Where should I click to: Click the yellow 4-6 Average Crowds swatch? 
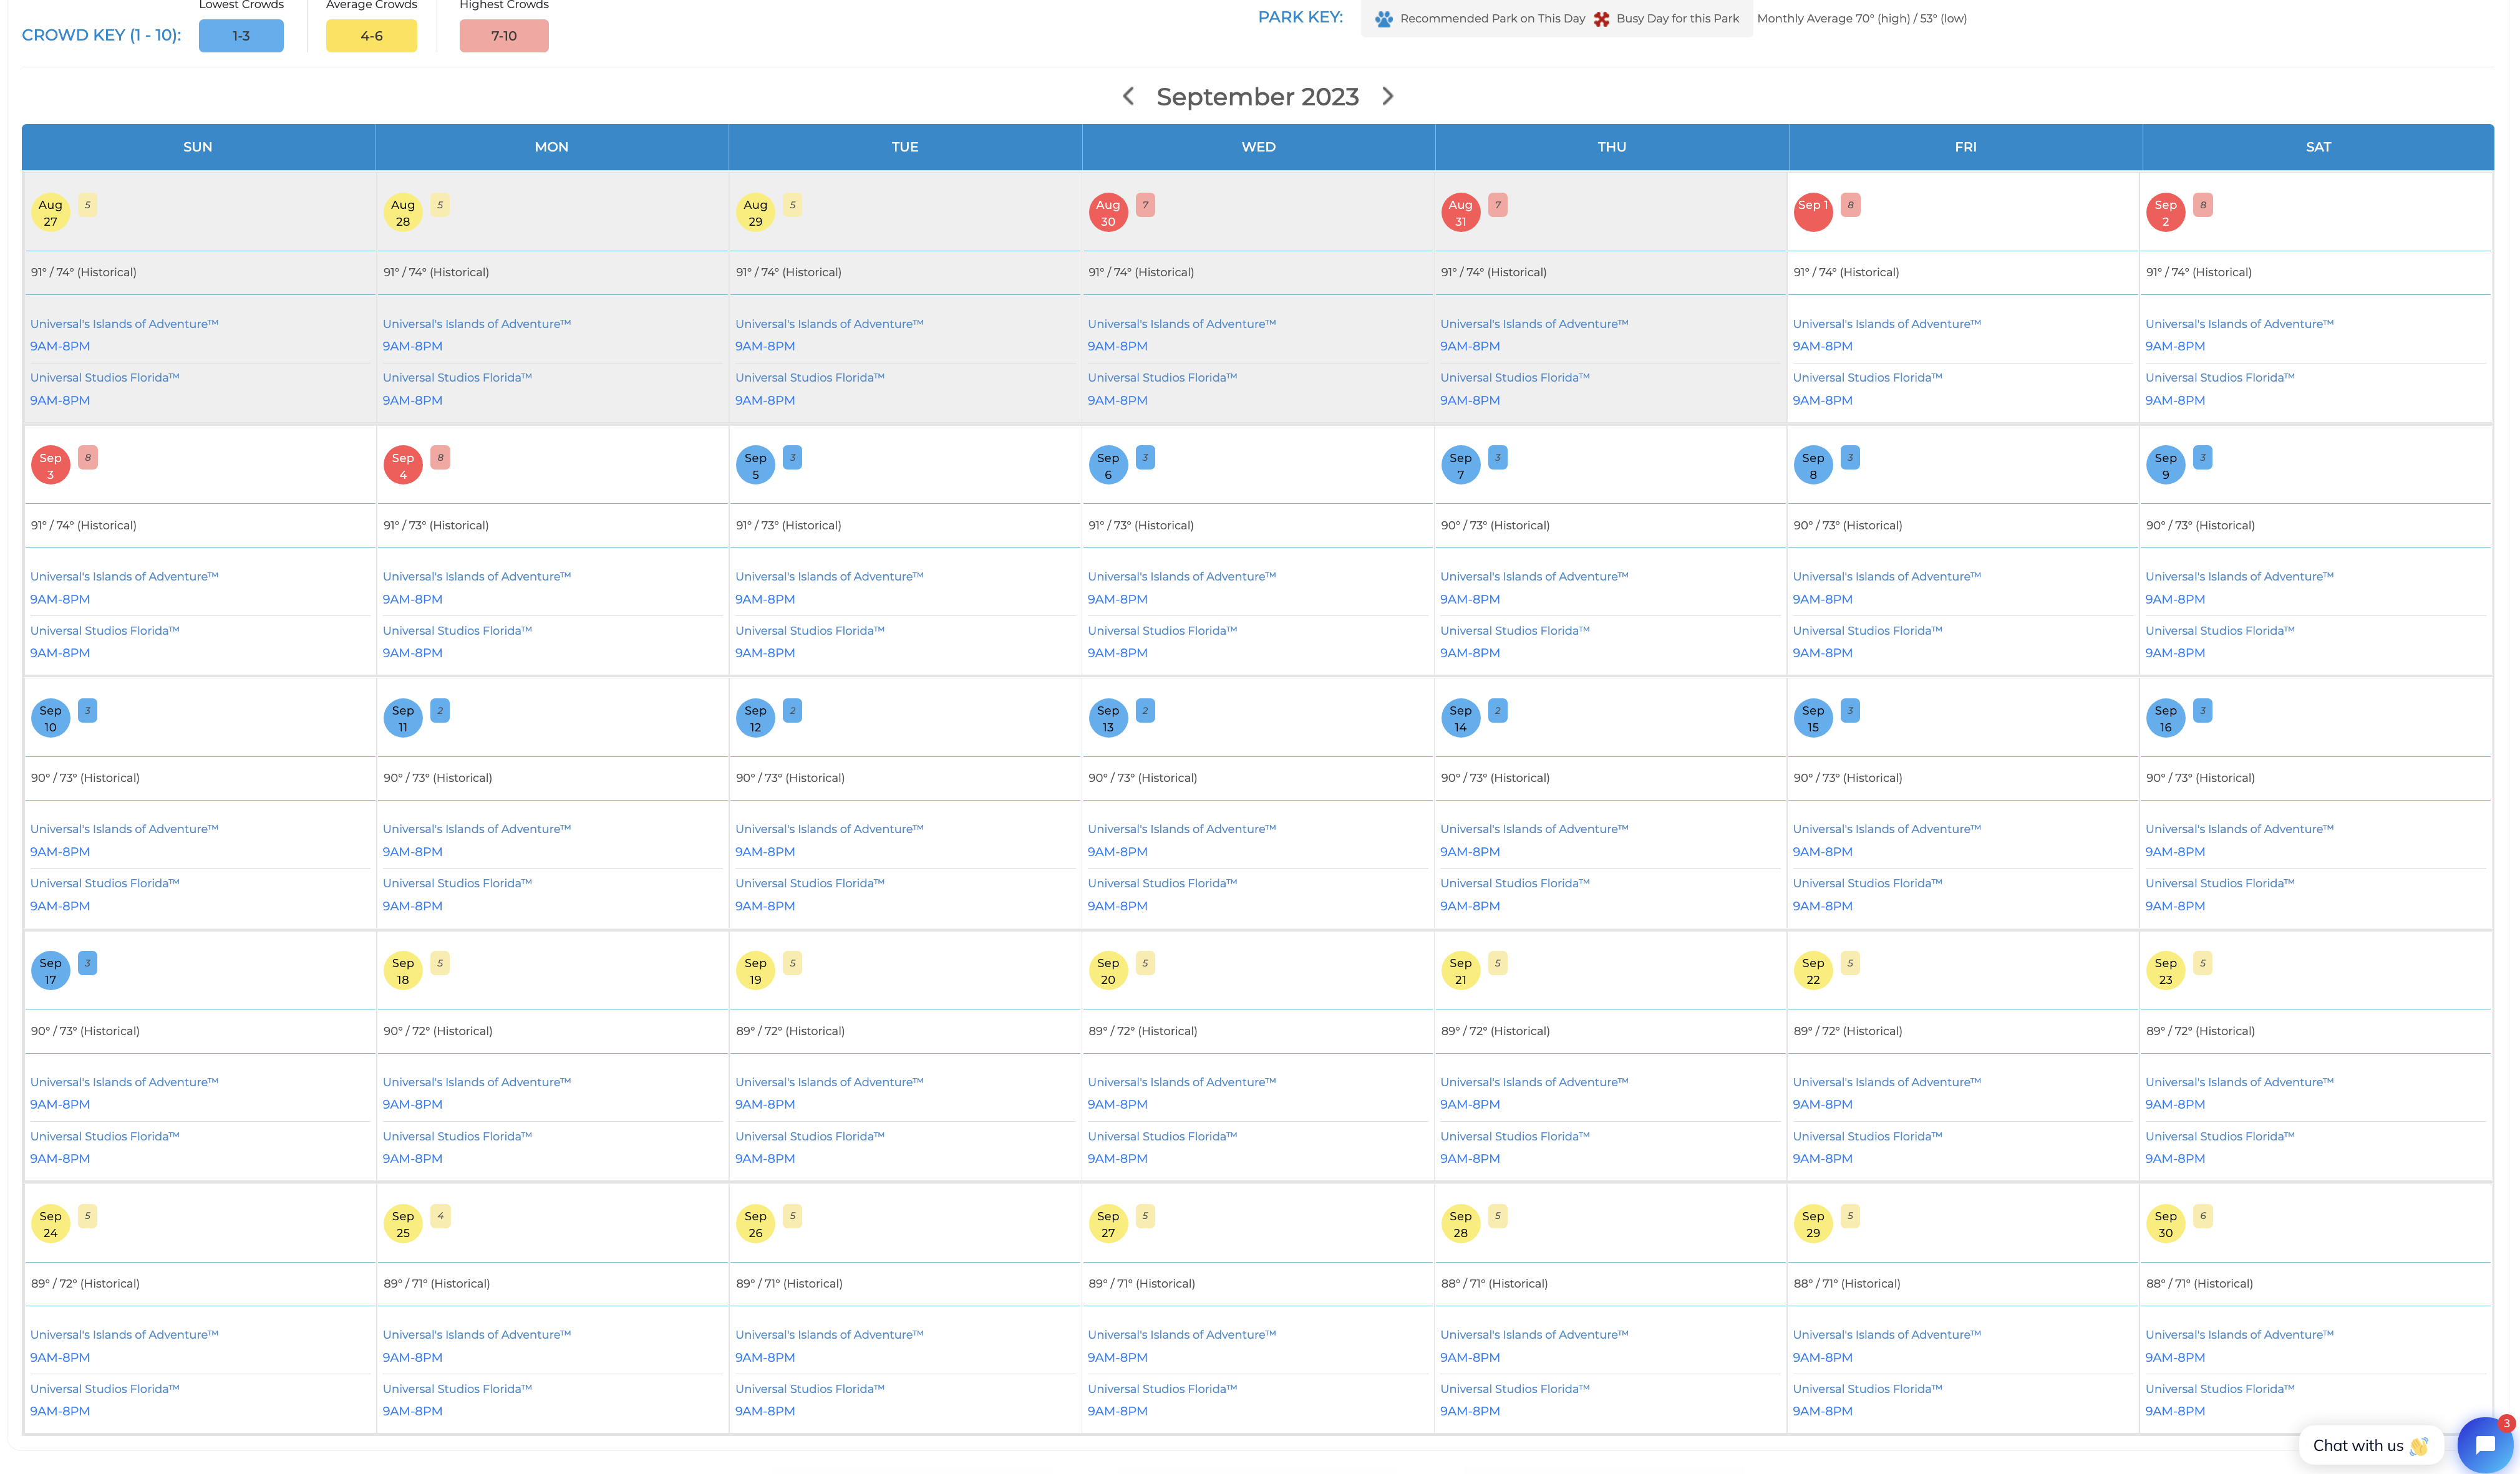[x=372, y=36]
